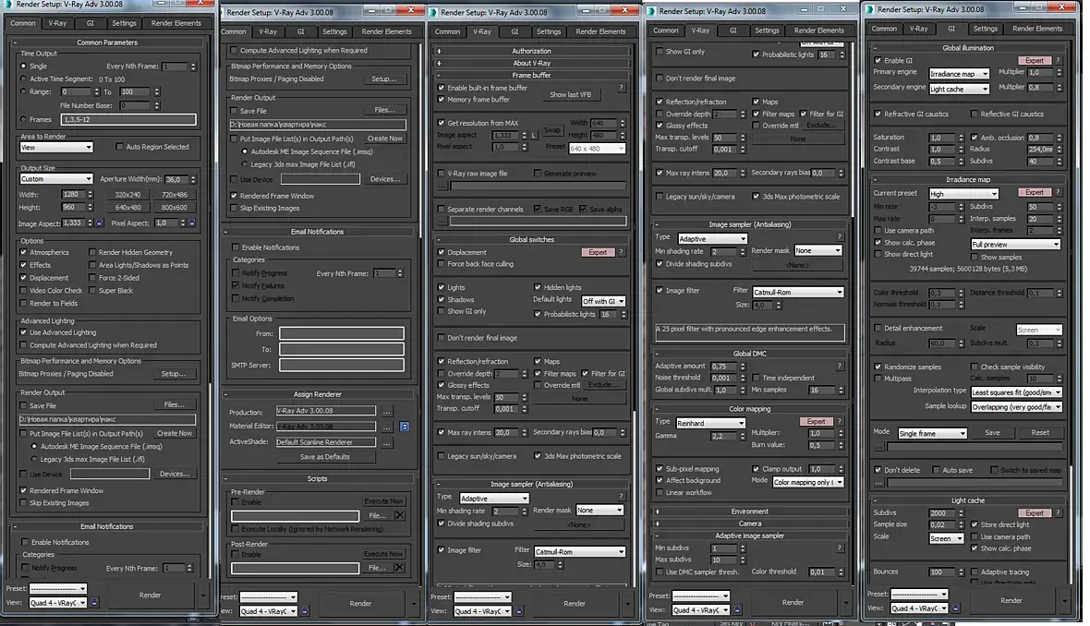Select the Single time output radio button
1090x626 pixels.
(23, 66)
